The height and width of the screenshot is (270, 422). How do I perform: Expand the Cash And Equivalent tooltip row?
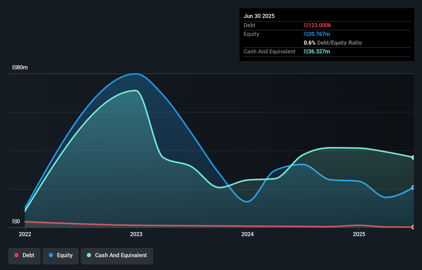click(269, 52)
